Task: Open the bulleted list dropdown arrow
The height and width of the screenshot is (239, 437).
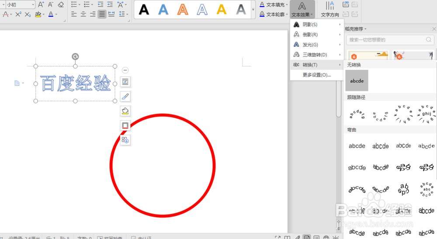Action: [79, 5]
